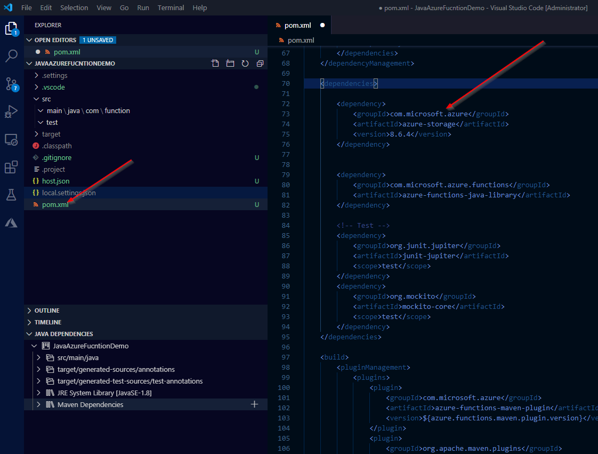Open the Search view in activity bar
Image resolution: width=598 pixels, height=454 pixels.
click(12, 56)
